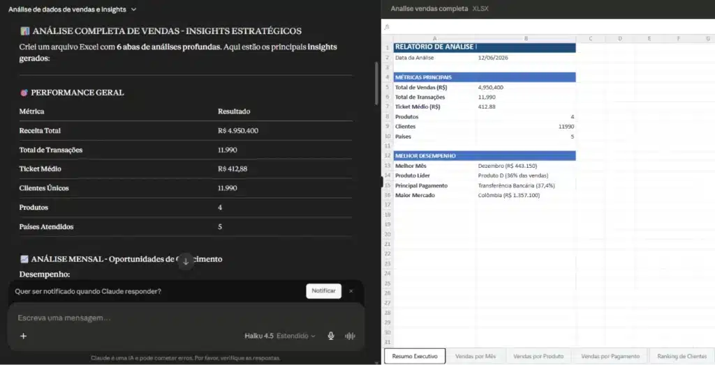Open the Ranking de Clientes sheet tab
Image resolution: width=715 pixels, height=365 pixels.
click(682, 356)
